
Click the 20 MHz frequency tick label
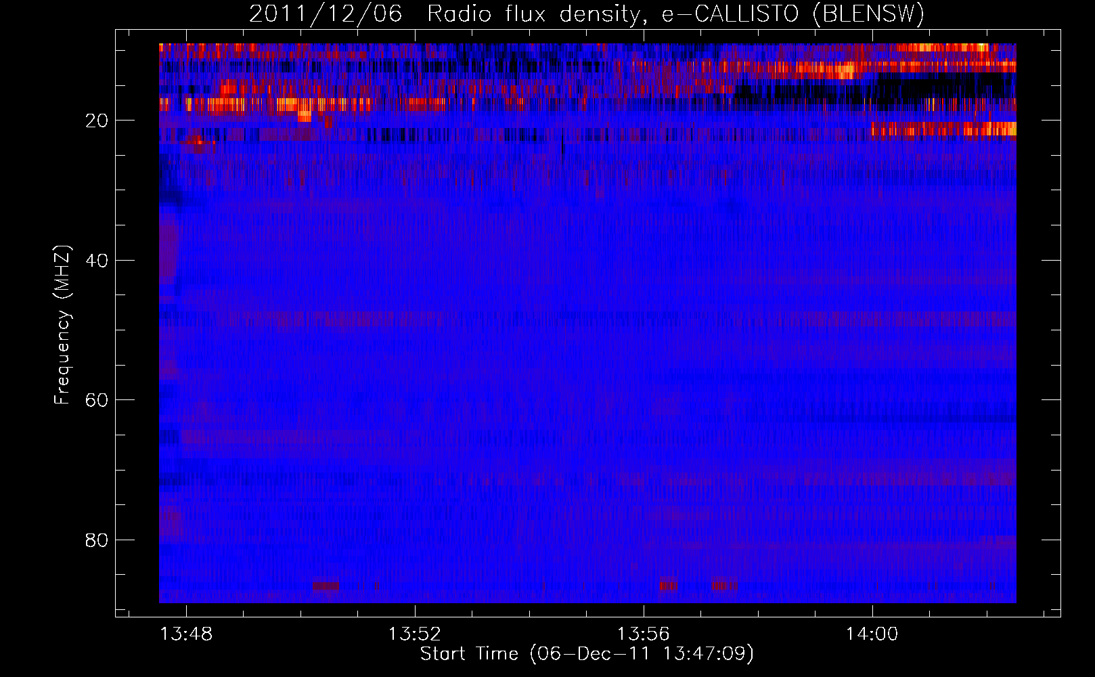click(x=97, y=121)
